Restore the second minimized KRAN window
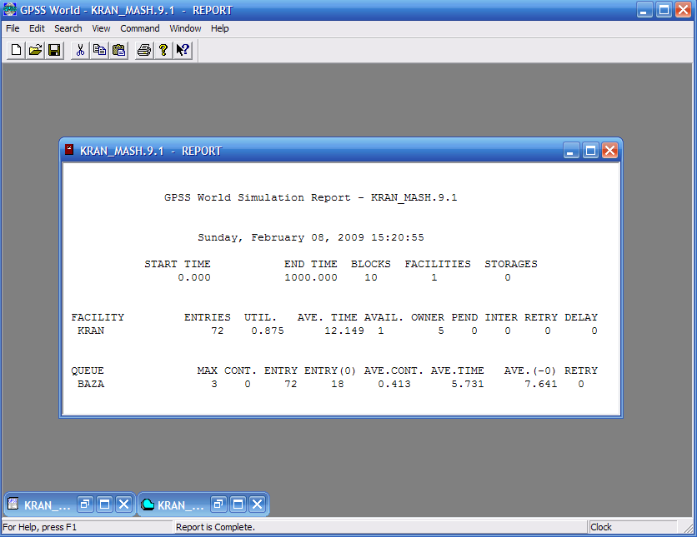This screenshot has width=697, height=537. (x=218, y=505)
